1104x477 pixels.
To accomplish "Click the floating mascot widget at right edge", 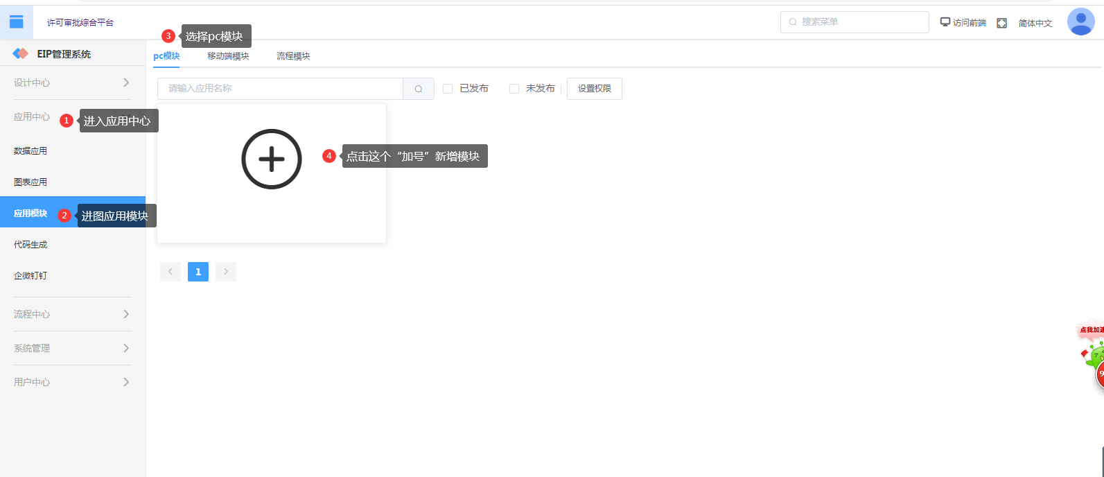I will coord(1092,356).
